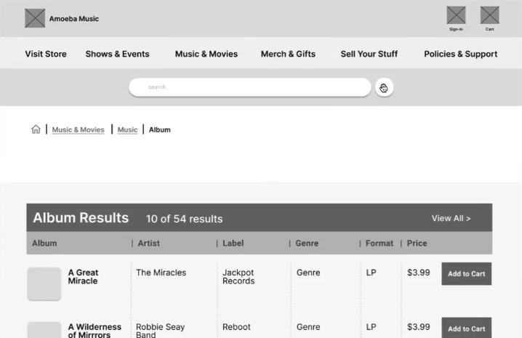The height and width of the screenshot is (338, 522).
Task: Sort by Artist column header
Action: click(x=149, y=244)
